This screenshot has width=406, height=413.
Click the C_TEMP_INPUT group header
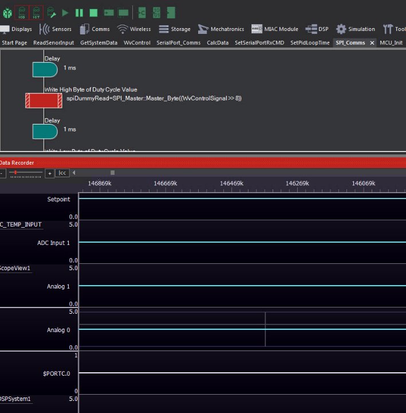[x=21, y=224]
